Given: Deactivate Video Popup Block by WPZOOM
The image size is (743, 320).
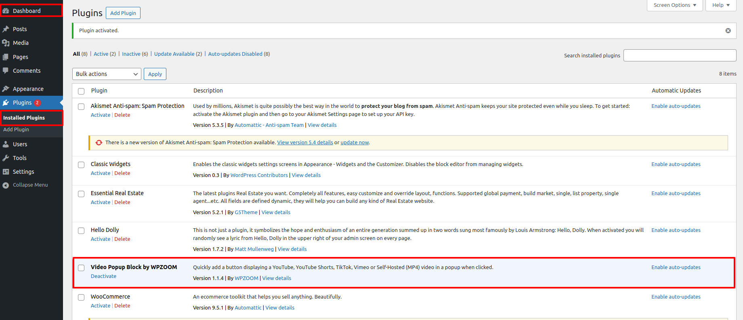Looking at the screenshot, I should click(x=103, y=276).
